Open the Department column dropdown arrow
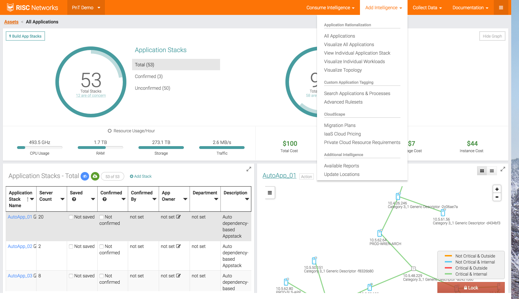This screenshot has width=519, height=299. (216, 199)
